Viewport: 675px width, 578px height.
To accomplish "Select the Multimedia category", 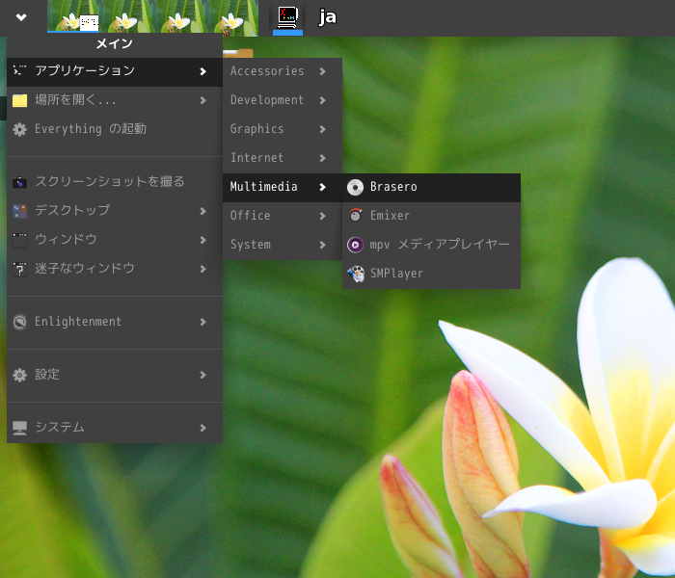I will (283, 188).
